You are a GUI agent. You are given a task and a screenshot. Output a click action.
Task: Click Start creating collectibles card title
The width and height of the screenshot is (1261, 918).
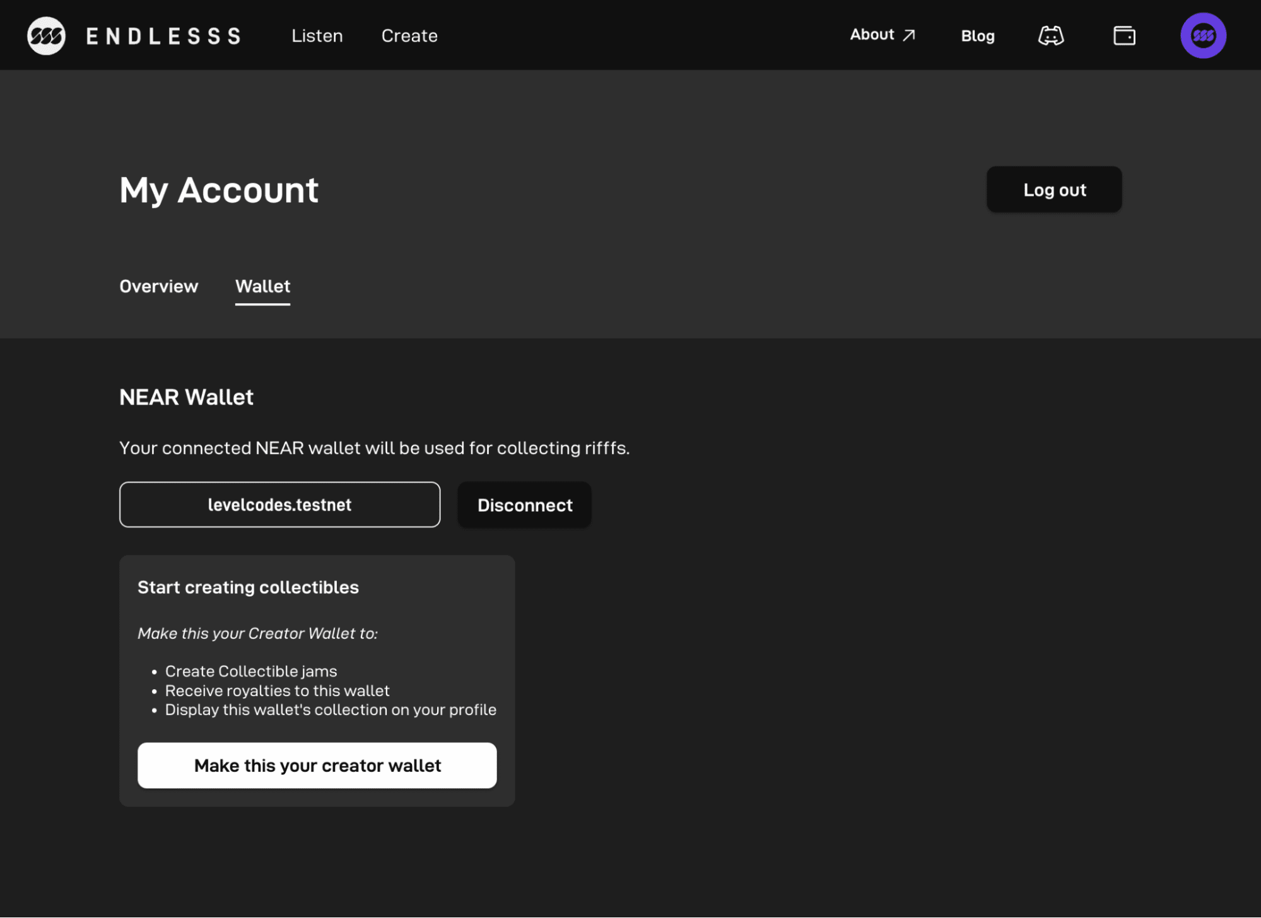pos(248,587)
